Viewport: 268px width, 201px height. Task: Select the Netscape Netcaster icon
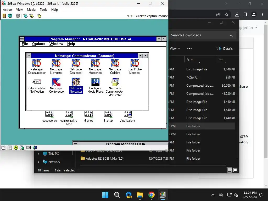(x=76, y=86)
